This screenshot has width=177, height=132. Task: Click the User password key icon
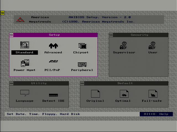click(152, 45)
